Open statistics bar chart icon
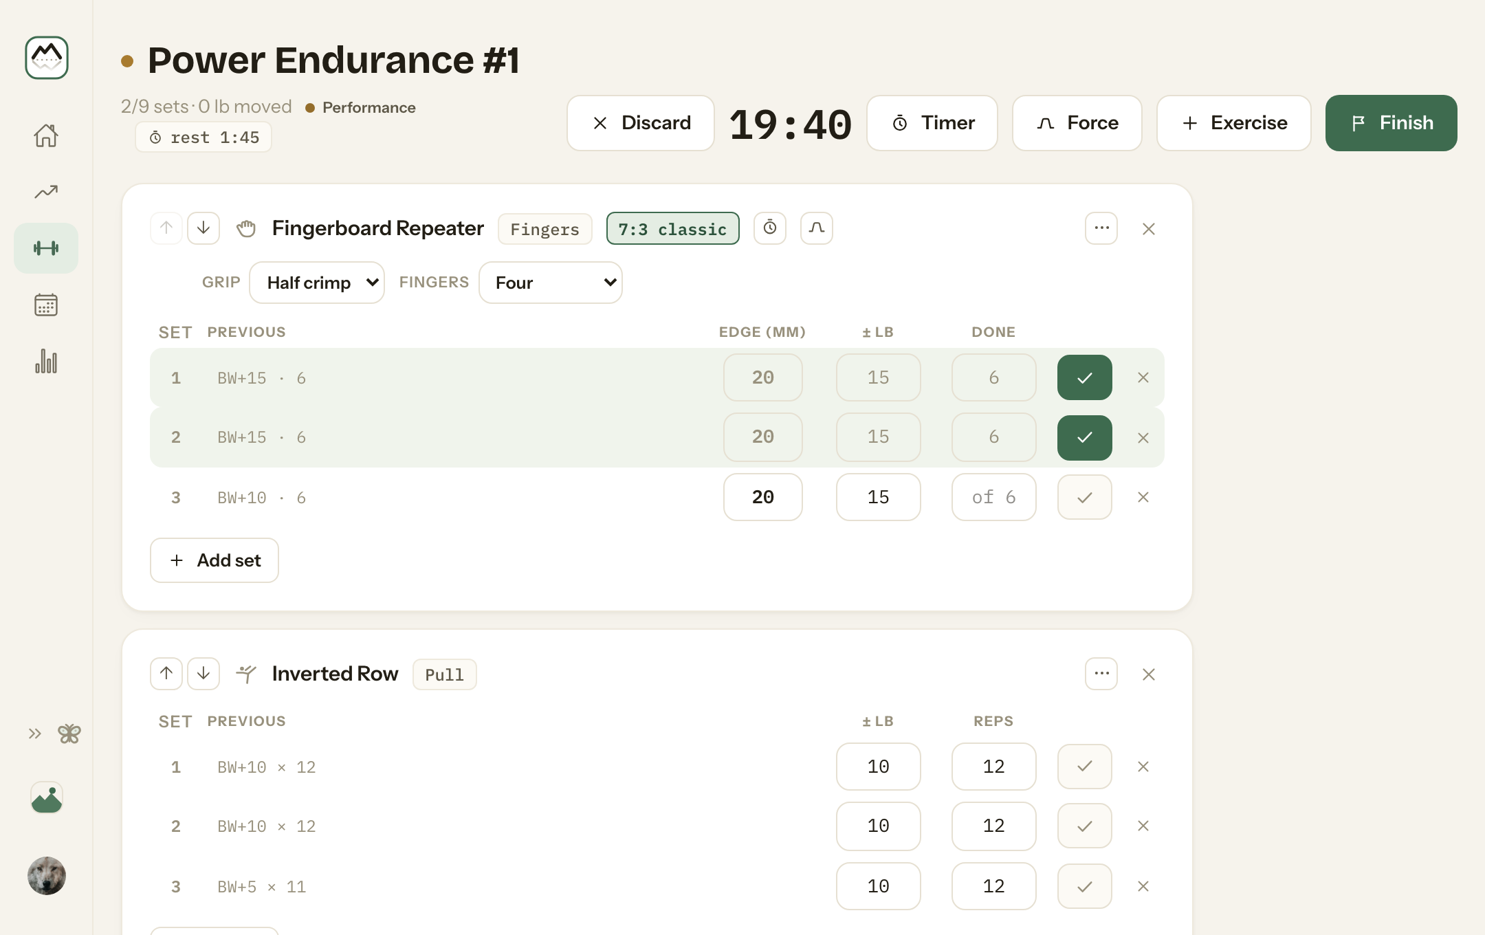 46,361
